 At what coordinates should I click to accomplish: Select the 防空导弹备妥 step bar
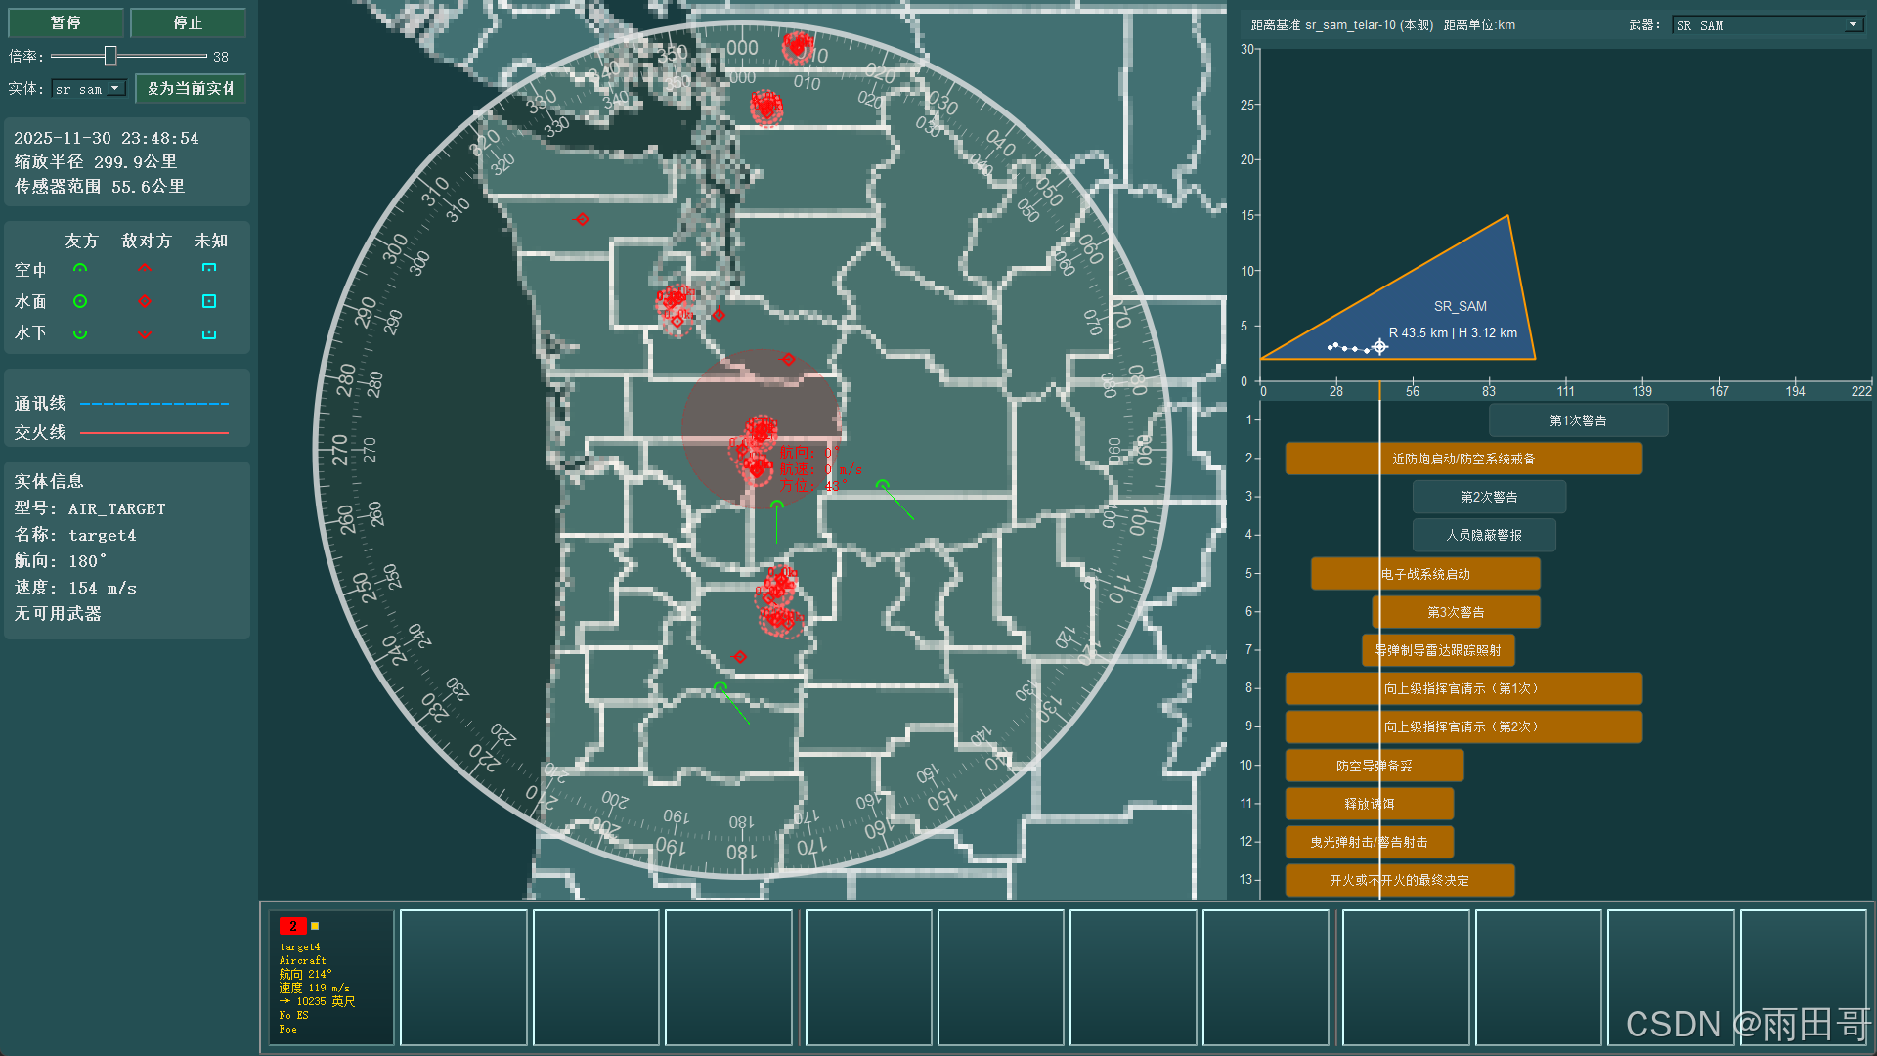click(x=1374, y=766)
